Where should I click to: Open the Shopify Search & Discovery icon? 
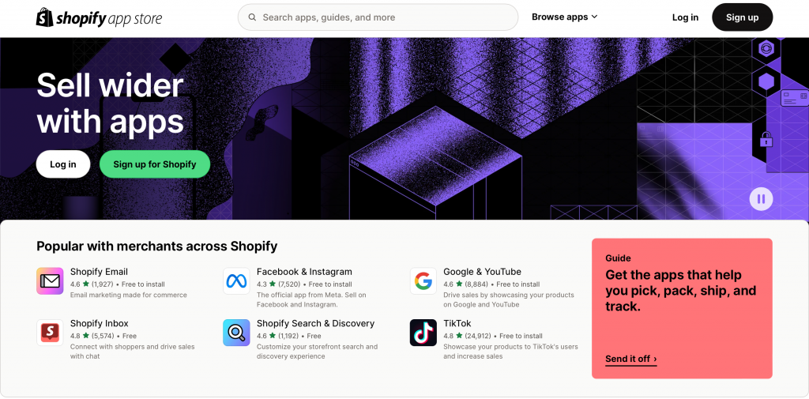point(236,333)
